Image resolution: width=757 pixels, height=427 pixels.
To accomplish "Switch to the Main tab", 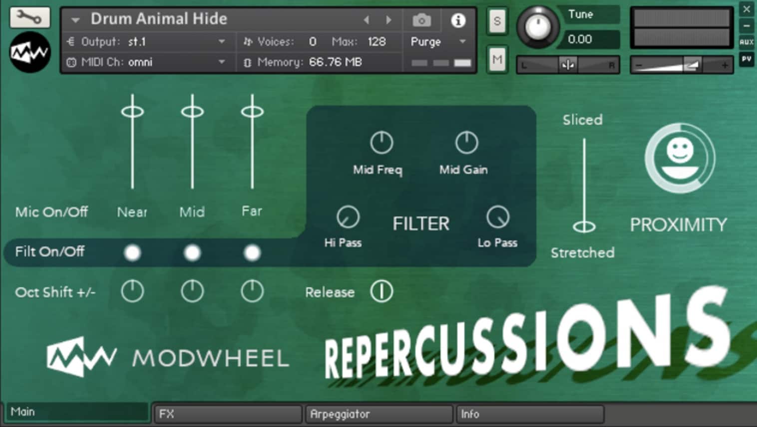I will pyautogui.click(x=77, y=412).
